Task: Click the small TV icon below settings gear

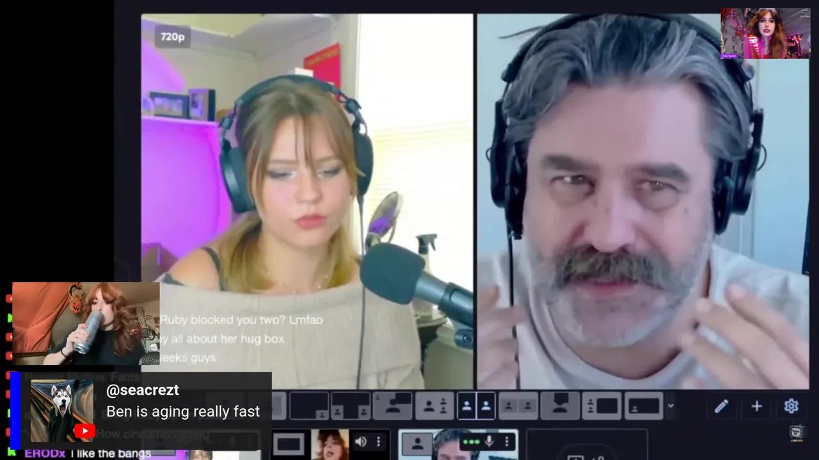Action: click(797, 433)
